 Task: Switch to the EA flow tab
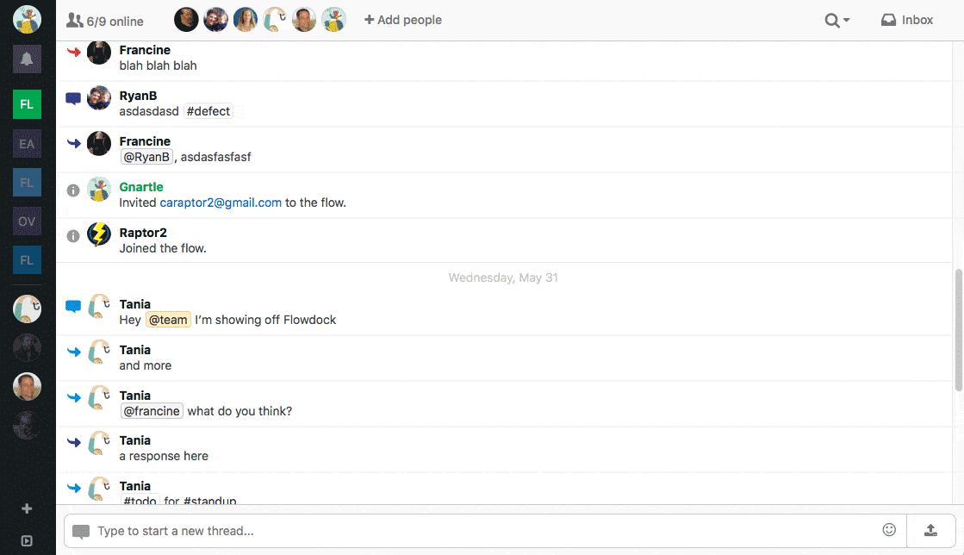[x=27, y=144]
